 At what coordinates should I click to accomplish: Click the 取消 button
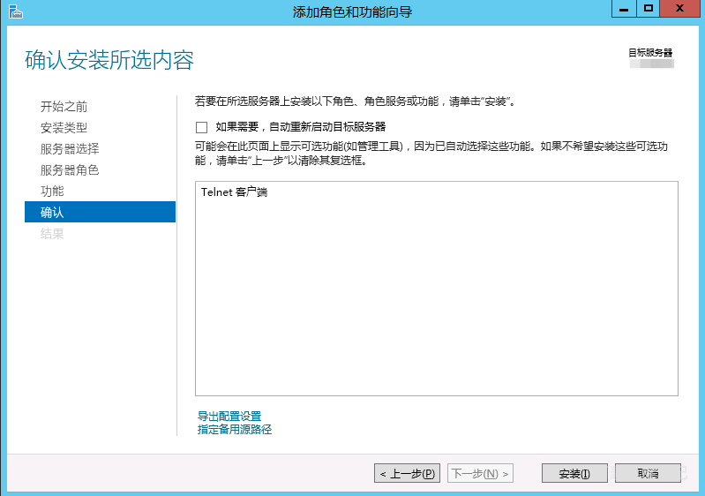click(648, 473)
